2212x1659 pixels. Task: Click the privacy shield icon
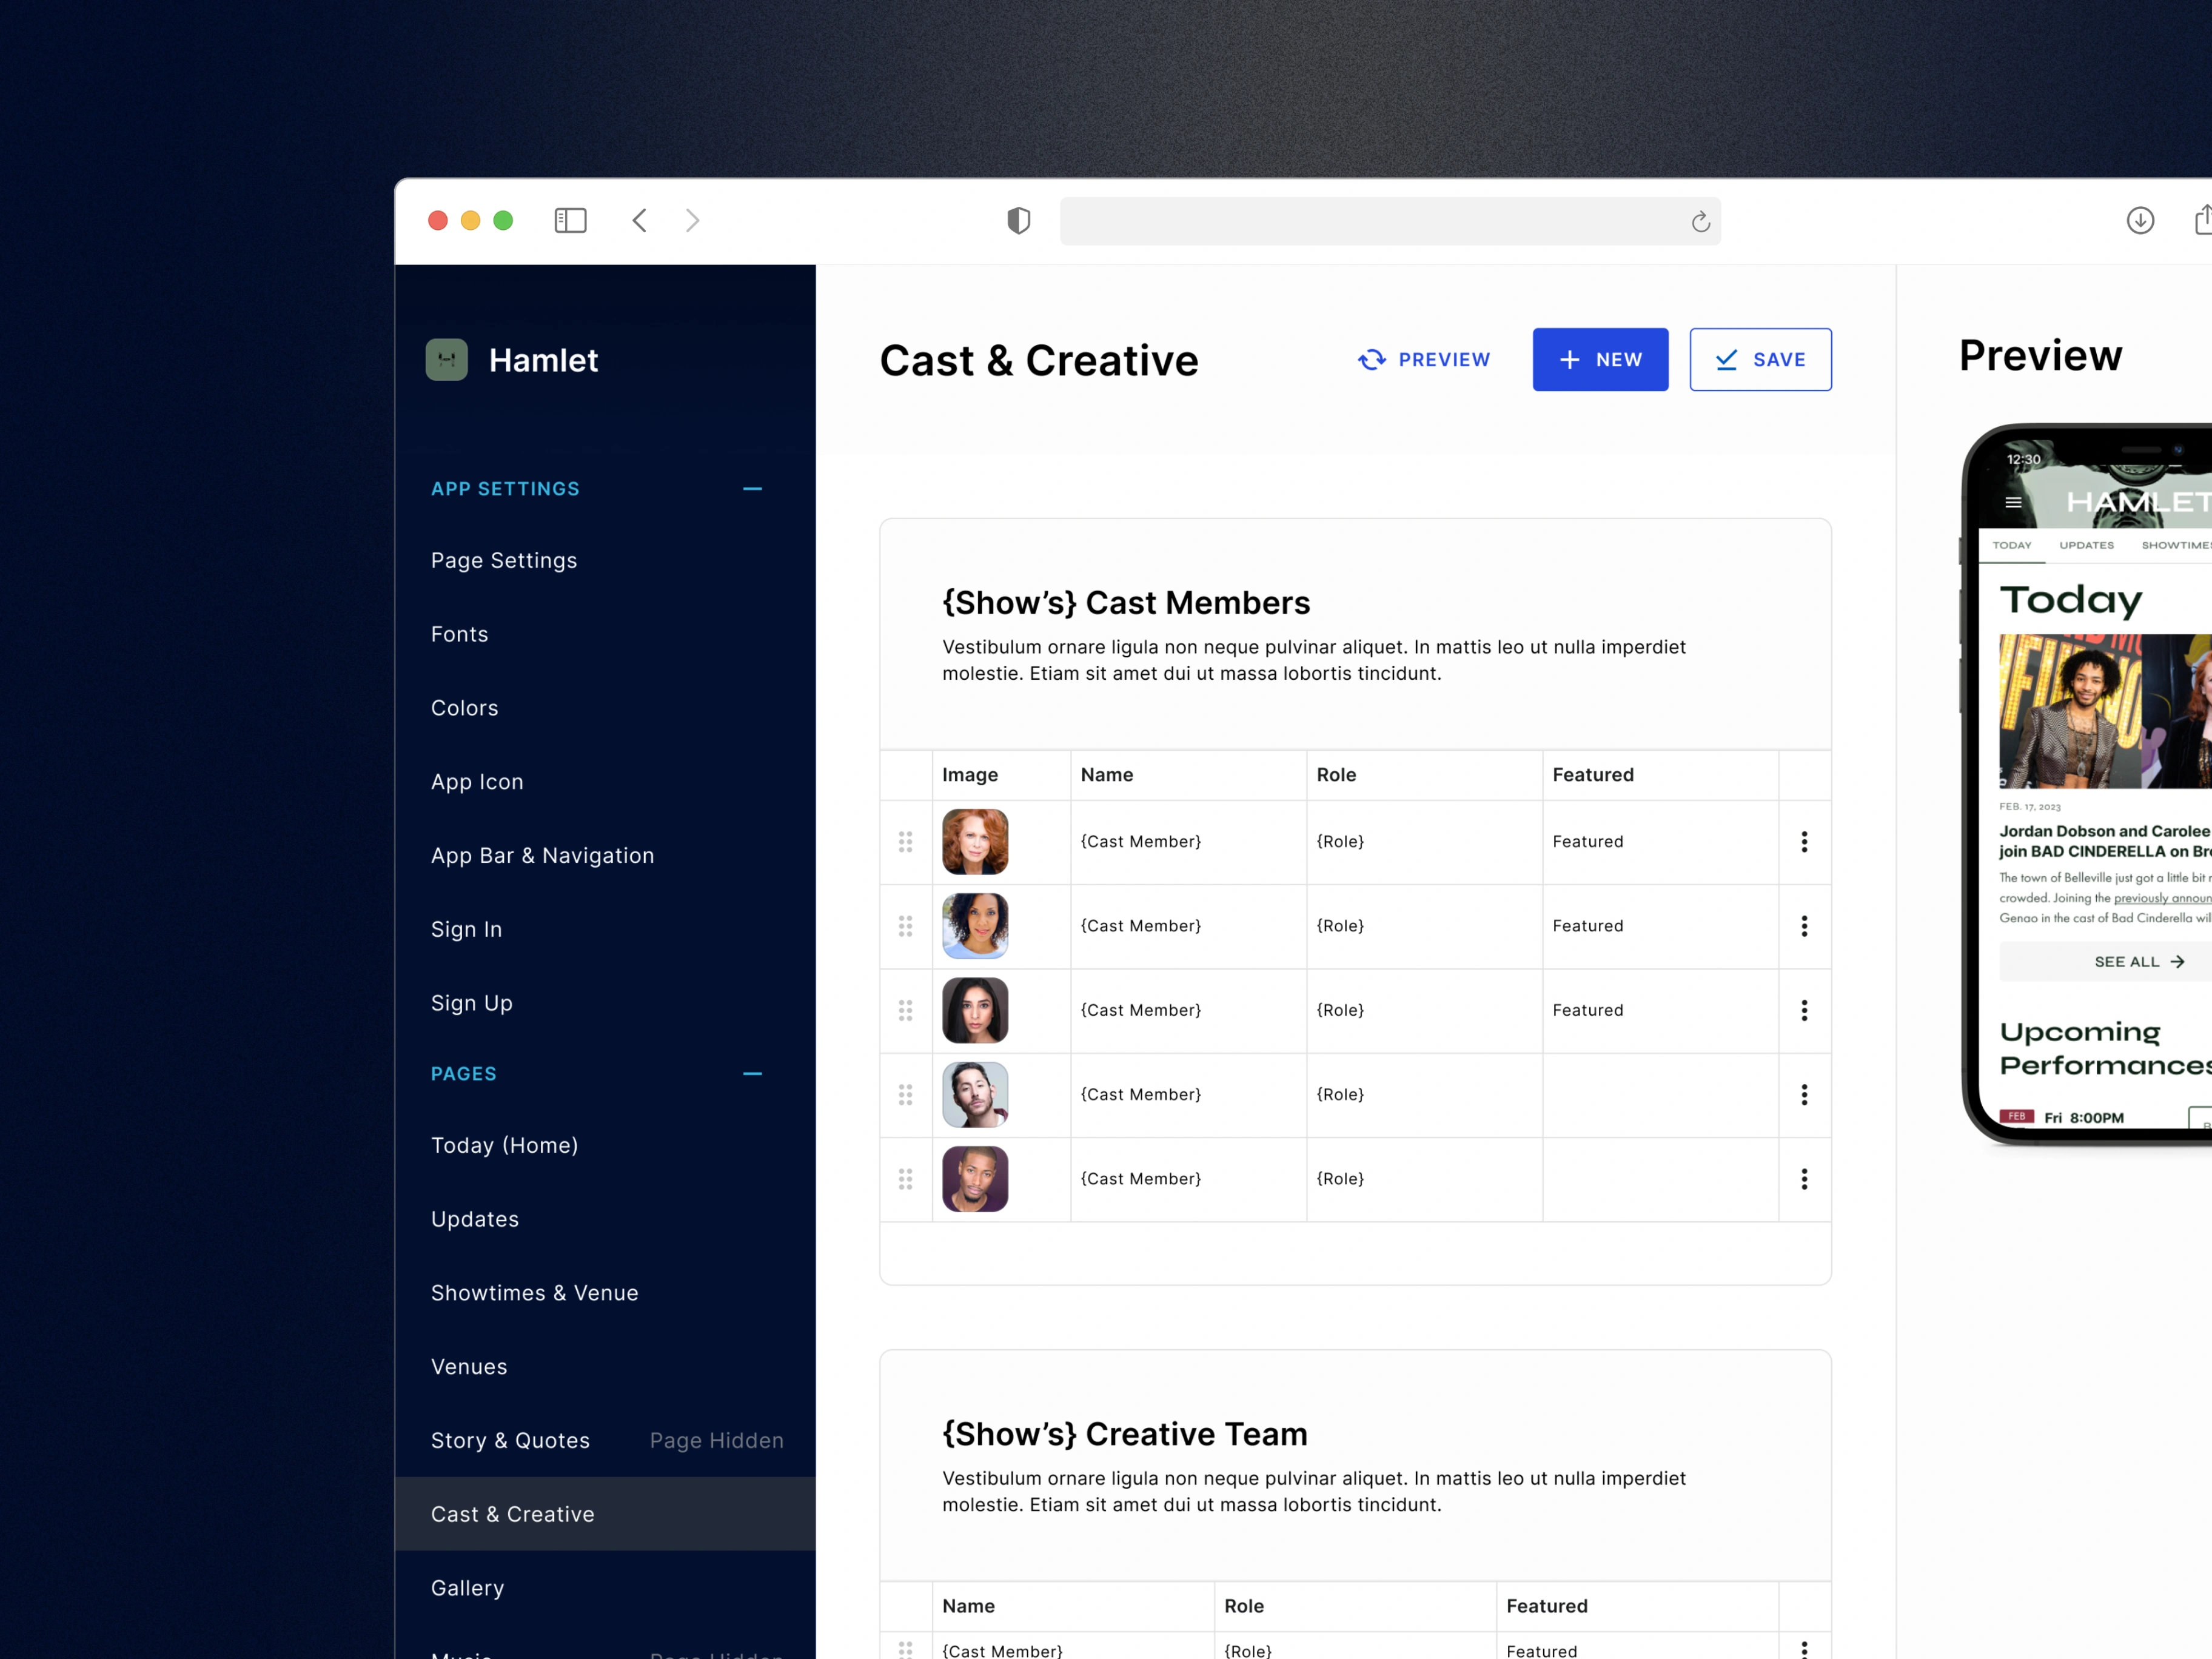(1018, 220)
